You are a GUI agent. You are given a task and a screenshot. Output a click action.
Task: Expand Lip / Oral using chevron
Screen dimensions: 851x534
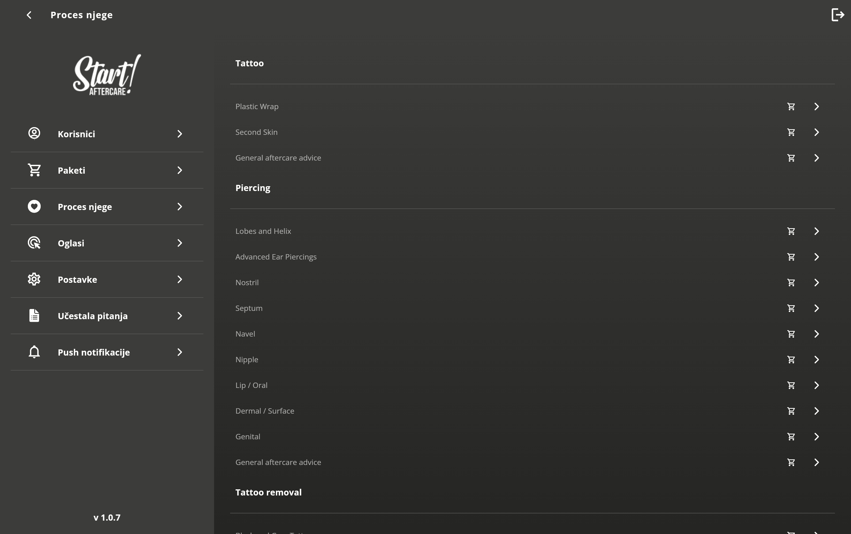816,385
